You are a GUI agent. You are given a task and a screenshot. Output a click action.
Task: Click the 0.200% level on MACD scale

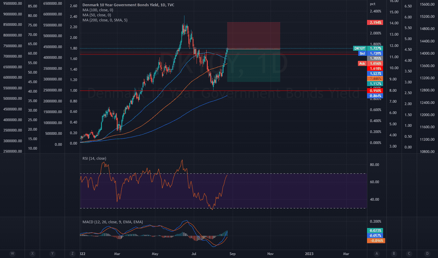[375, 221]
